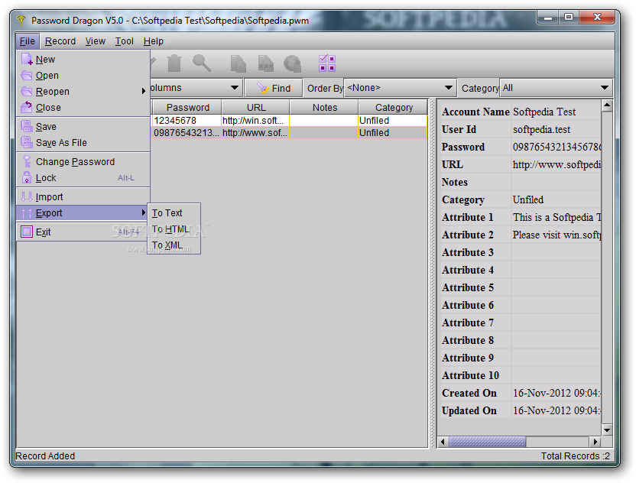Click the delete record trash icon
This screenshot has width=636, height=483.
click(x=174, y=63)
